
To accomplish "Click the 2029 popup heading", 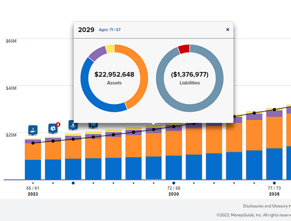I will 86,30.
